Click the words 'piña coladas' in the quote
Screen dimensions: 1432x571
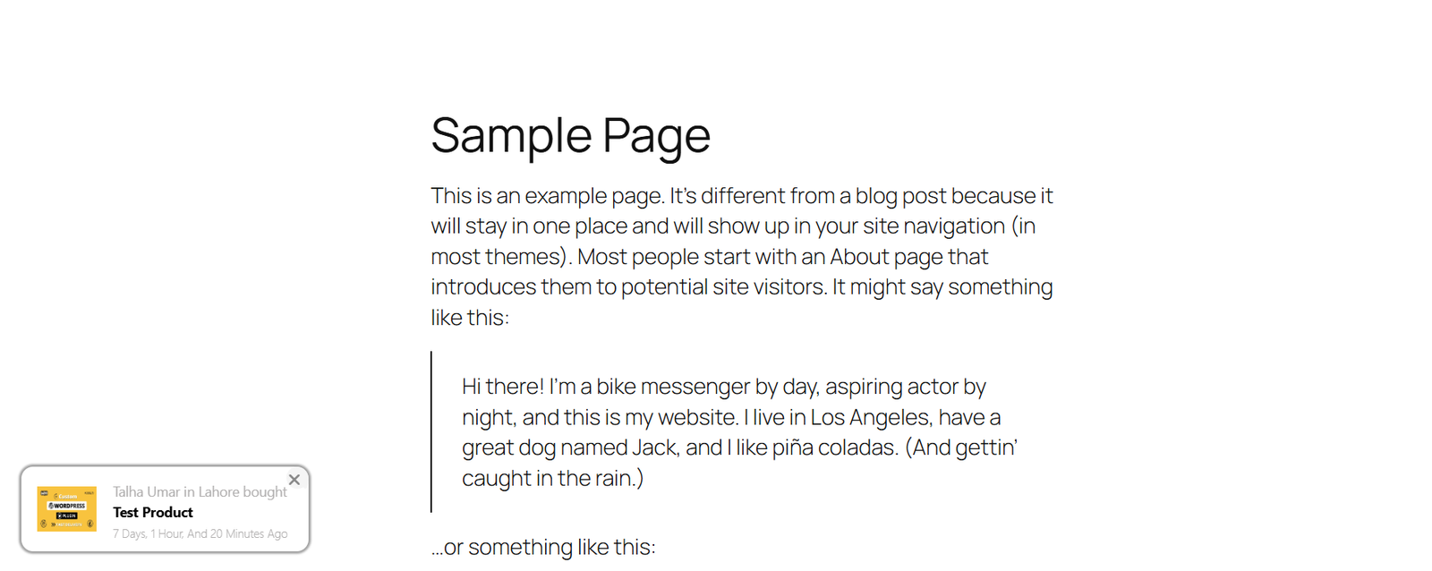pyautogui.click(x=834, y=447)
